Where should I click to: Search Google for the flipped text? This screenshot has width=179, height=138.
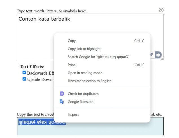pyautogui.click(x=98, y=57)
